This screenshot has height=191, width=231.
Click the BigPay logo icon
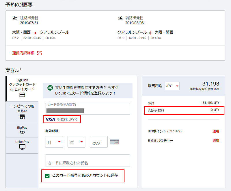[x=22, y=132]
